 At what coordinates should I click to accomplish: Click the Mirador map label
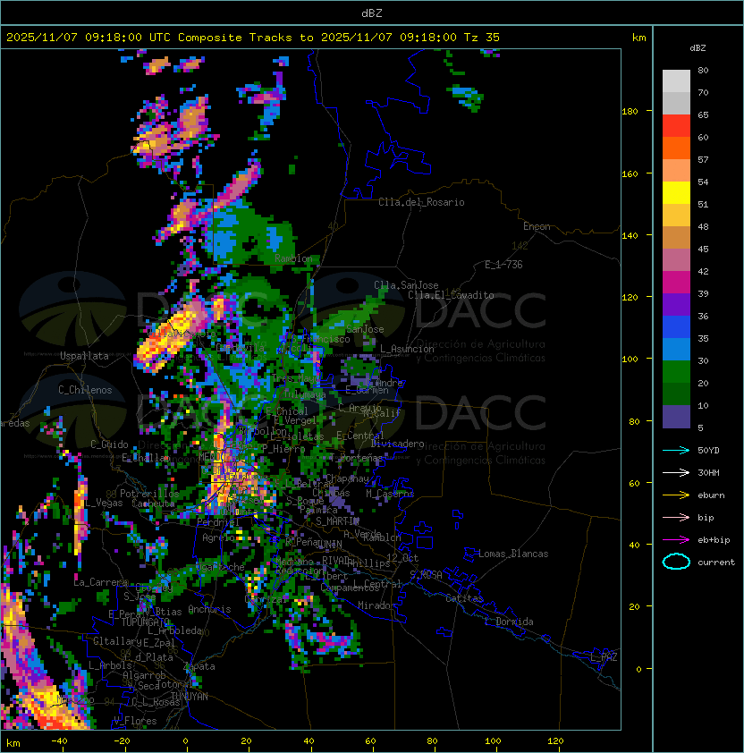click(x=376, y=605)
